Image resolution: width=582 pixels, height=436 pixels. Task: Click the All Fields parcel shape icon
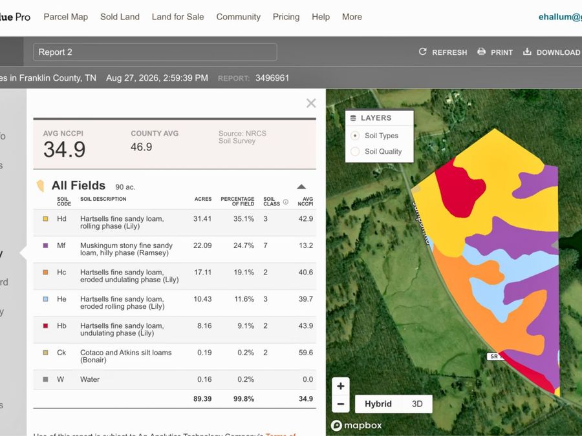pyautogui.click(x=41, y=185)
